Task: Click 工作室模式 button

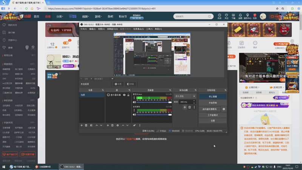Action: tap(213, 115)
